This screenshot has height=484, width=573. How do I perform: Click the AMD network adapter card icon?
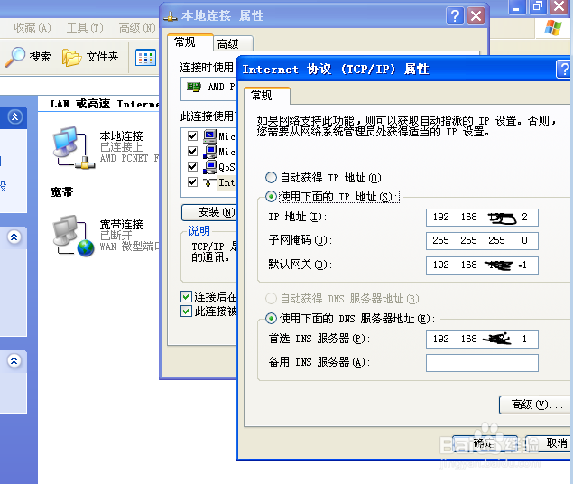click(194, 87)
